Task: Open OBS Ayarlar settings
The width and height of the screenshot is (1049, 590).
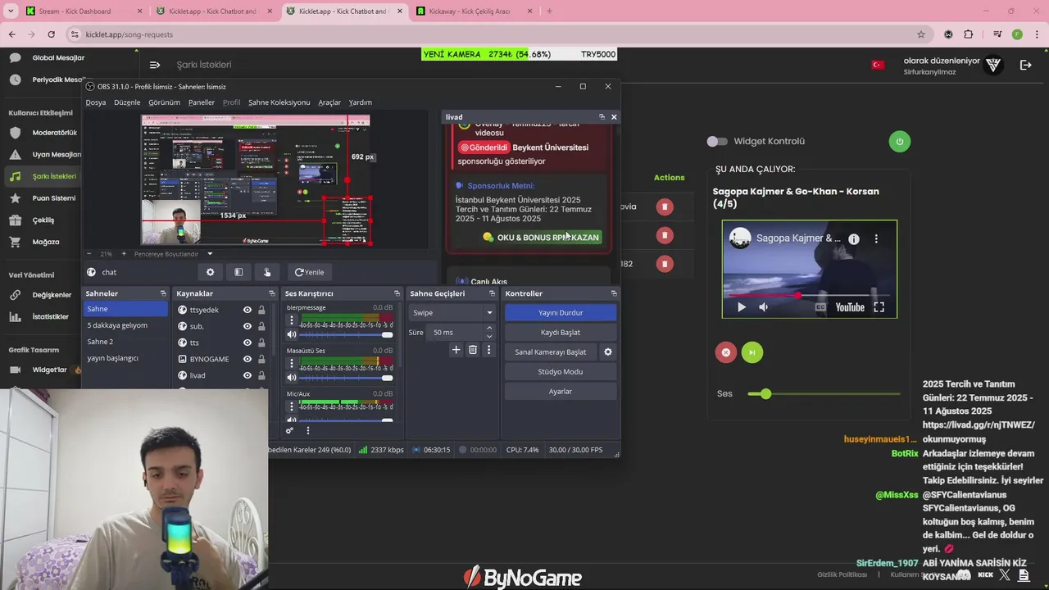Action: [561, 391]
